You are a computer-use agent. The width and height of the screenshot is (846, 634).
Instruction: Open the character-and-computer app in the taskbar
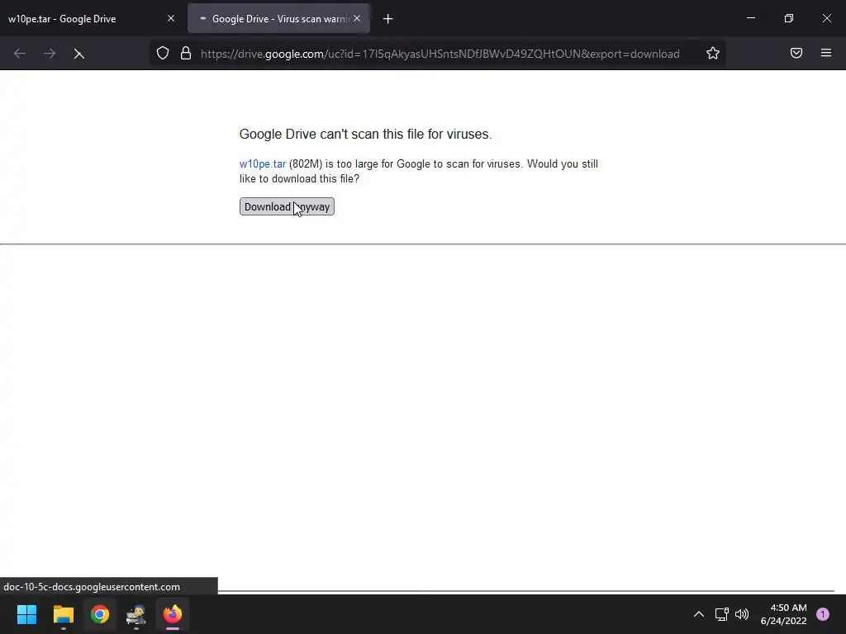tap(136, 614)
